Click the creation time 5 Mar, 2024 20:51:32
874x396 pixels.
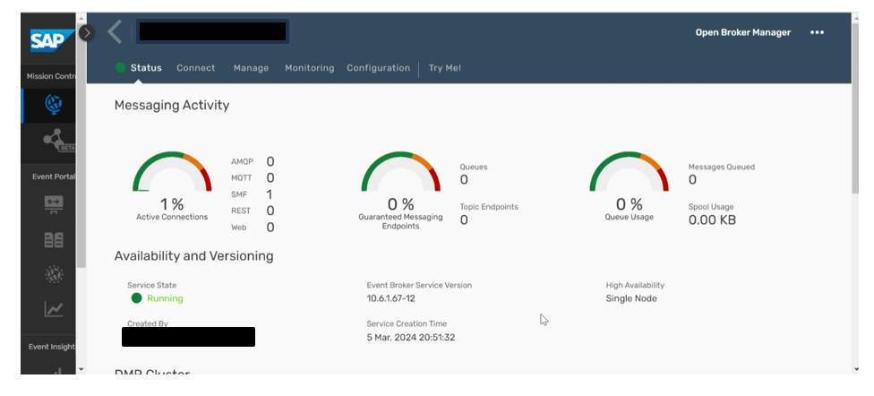point(411,338)
